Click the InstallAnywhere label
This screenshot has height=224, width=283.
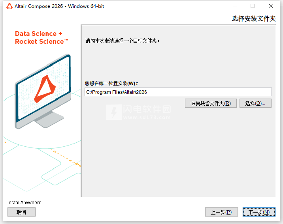(x=25, y=203)
